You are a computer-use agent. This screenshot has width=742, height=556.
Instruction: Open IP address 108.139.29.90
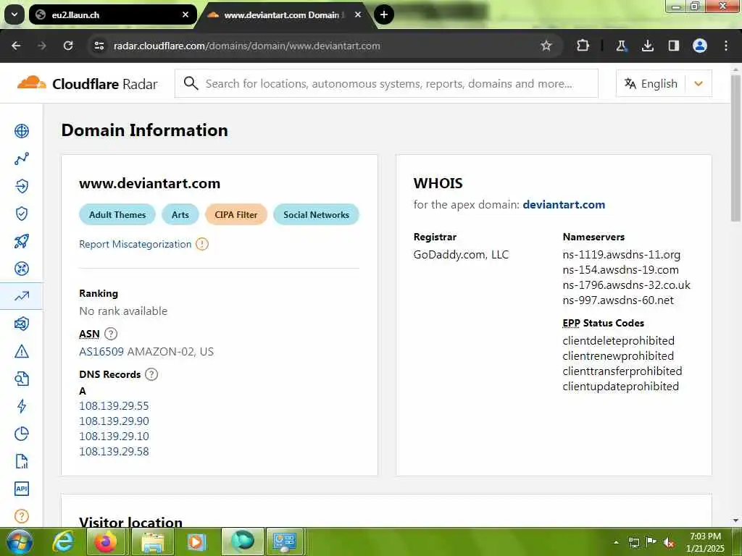tap(114, 421)
